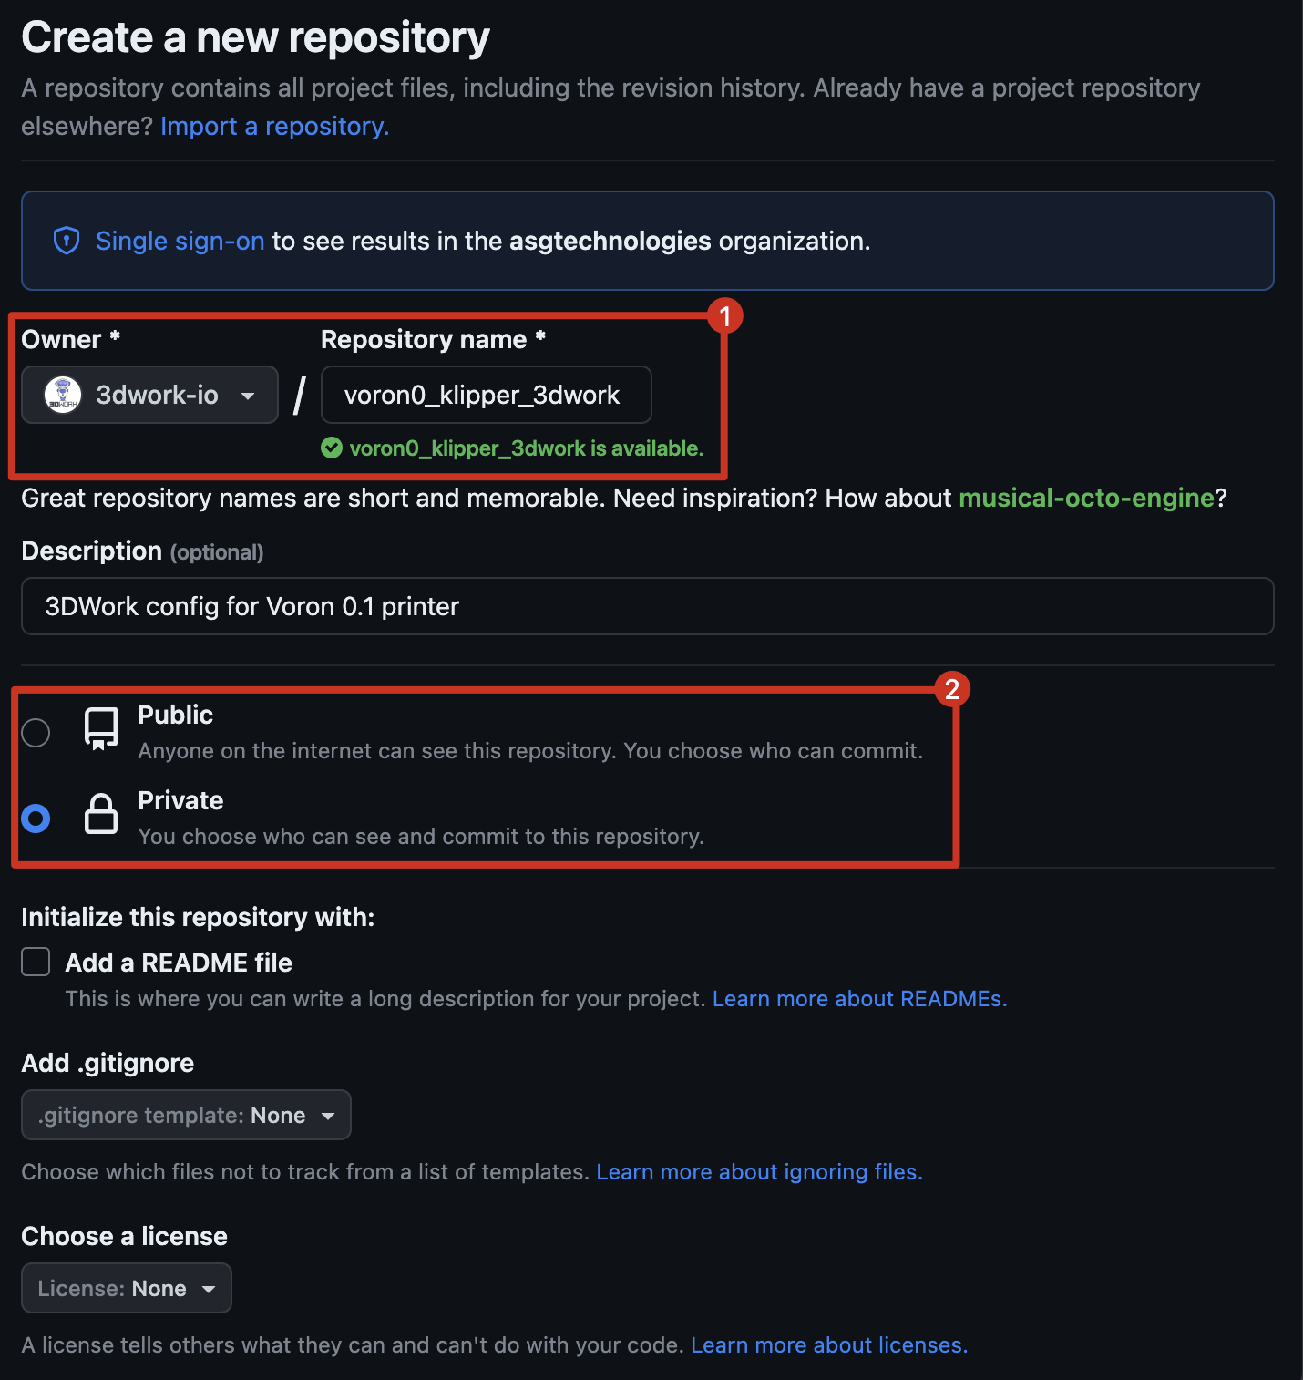Open the Single sign-on link
Viewport: 1303px width, 1380px height.
click(180, 241)
